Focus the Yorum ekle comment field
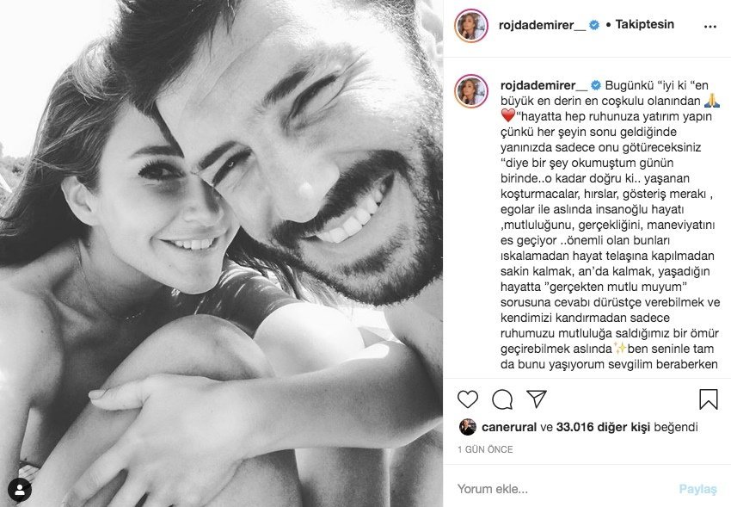Screen dimensions: 731x507 pyautogui.click(x=564, y=489)
